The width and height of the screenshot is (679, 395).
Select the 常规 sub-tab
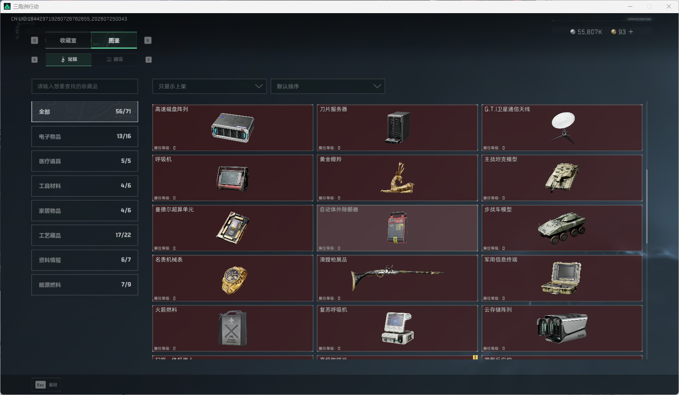coord(69,59)
